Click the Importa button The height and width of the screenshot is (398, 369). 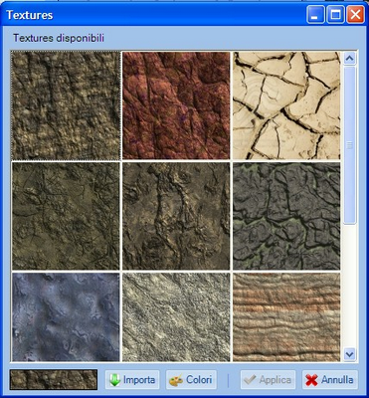132,380
